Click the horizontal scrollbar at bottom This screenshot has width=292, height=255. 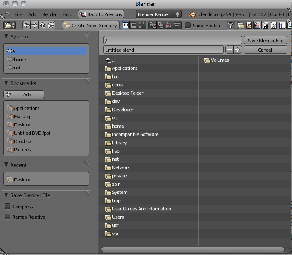coord(193,249)
